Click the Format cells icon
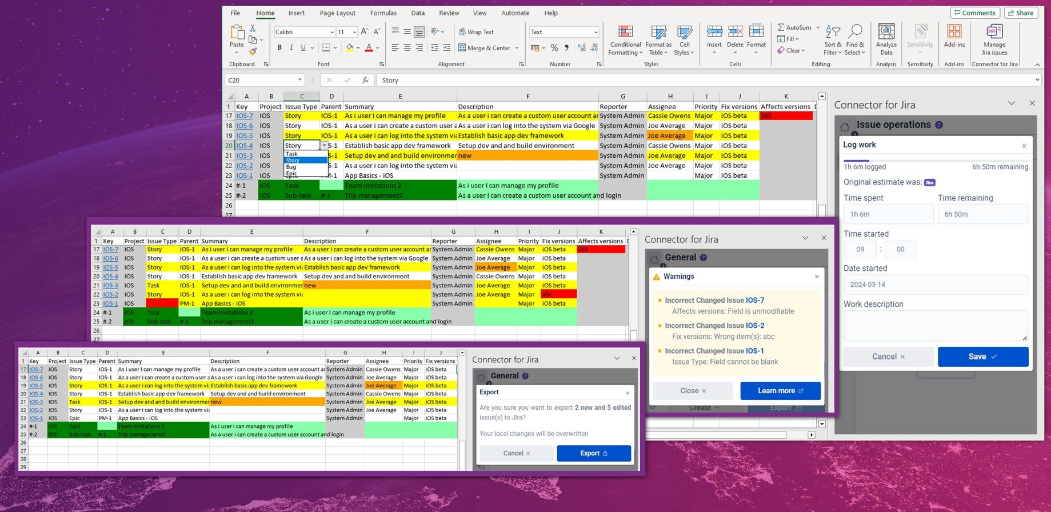Image resolution: width=1051 pixels, height=512 pixels. coord(756,31)
